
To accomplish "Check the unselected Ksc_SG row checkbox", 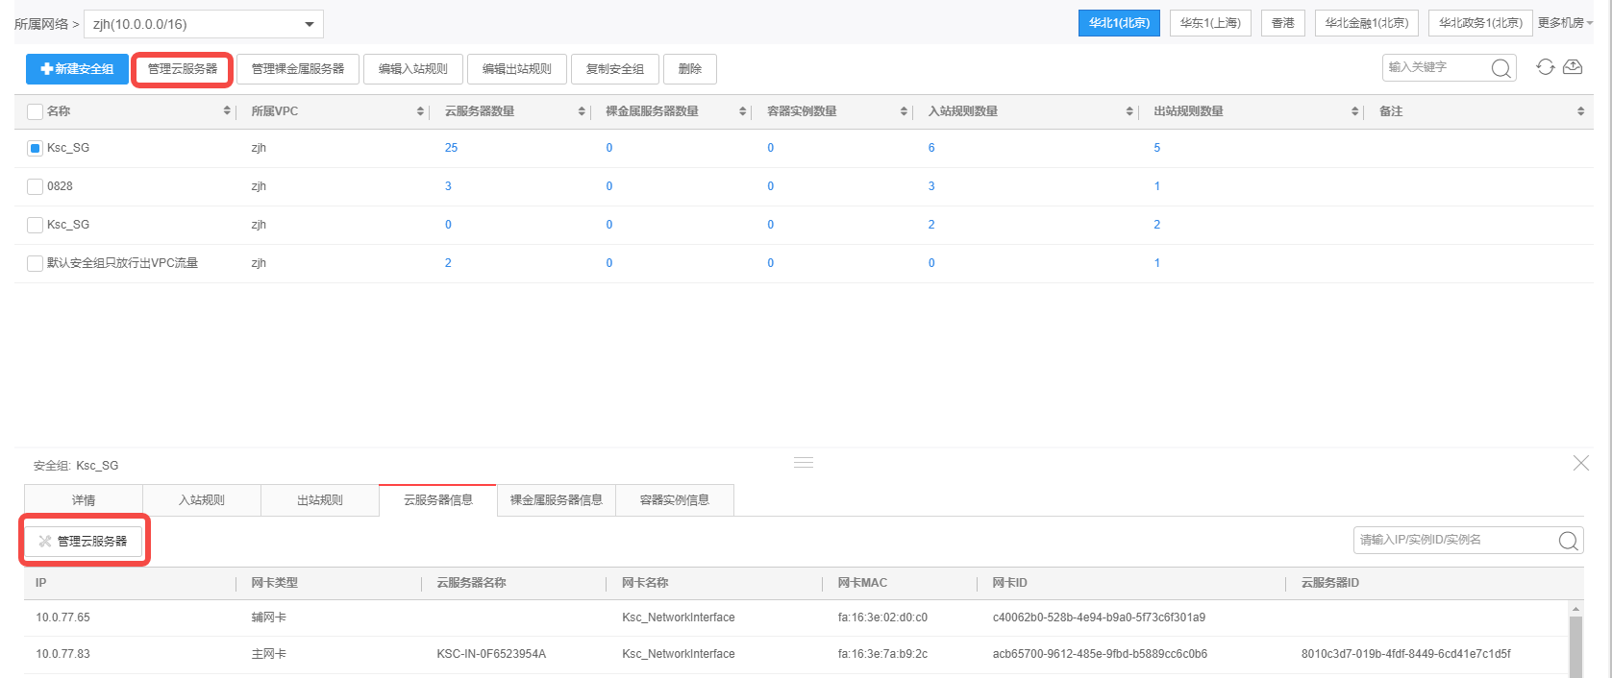I will (x=36, y=225).
